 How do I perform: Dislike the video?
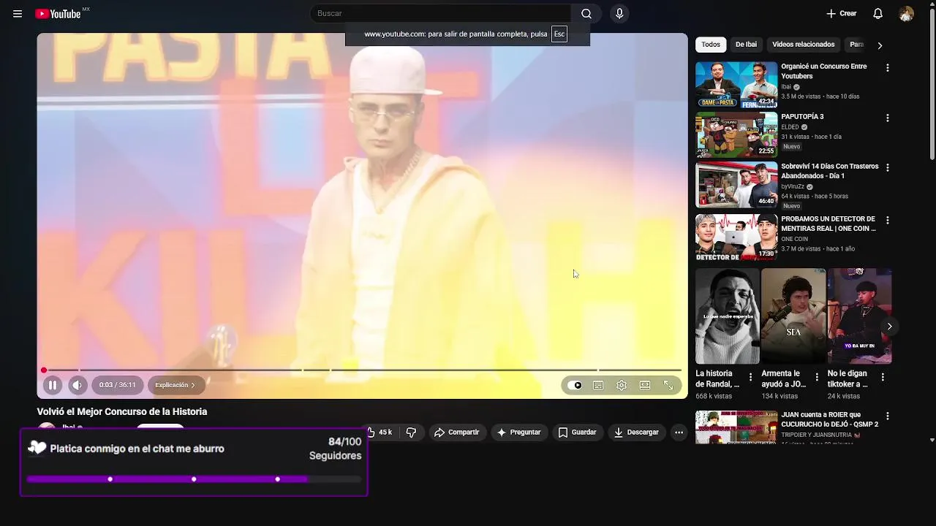[x=411, y=432]
